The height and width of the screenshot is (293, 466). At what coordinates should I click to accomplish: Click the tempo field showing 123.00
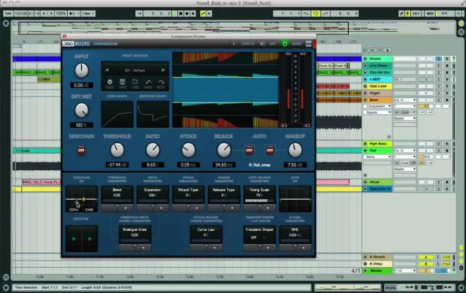click(x=20, y=13)
